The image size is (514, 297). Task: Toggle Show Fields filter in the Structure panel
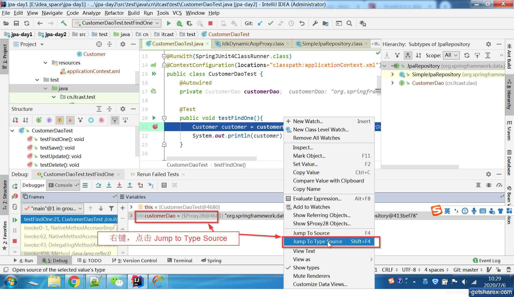coord(59,120)
